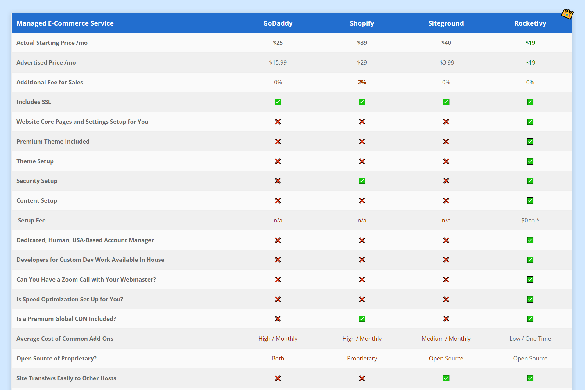Click the Siteground column header
This screenshot has width=585, height=390.
[446, 23]
